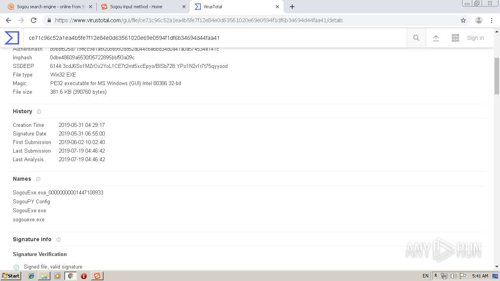Image resolution: width=500 pixels, height=281 pixels.
Task: Close the Sogou search engine tab
Action: coord(90,7)
